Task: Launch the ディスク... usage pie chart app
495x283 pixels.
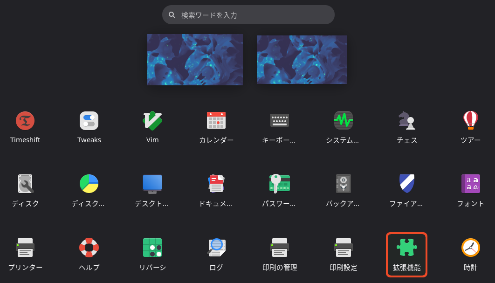Action: pos(89,184)
